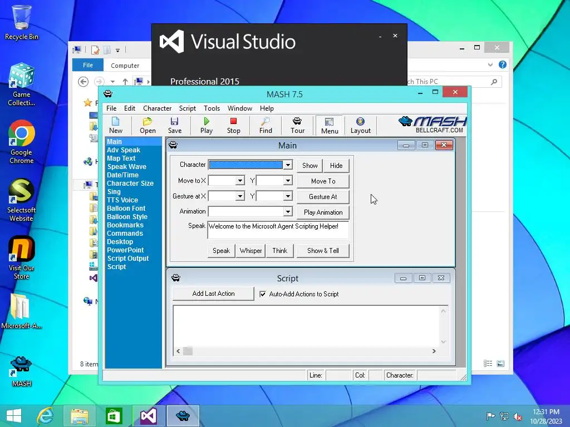
Task: Expand the Animation dropdown list
Action: point(288,211)
